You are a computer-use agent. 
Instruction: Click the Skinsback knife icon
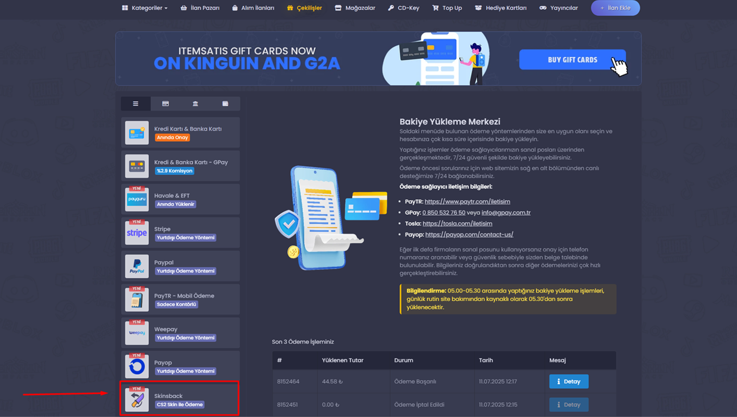tap(137, 400)
